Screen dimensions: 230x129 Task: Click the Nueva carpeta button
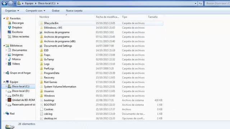coord(74,11)
